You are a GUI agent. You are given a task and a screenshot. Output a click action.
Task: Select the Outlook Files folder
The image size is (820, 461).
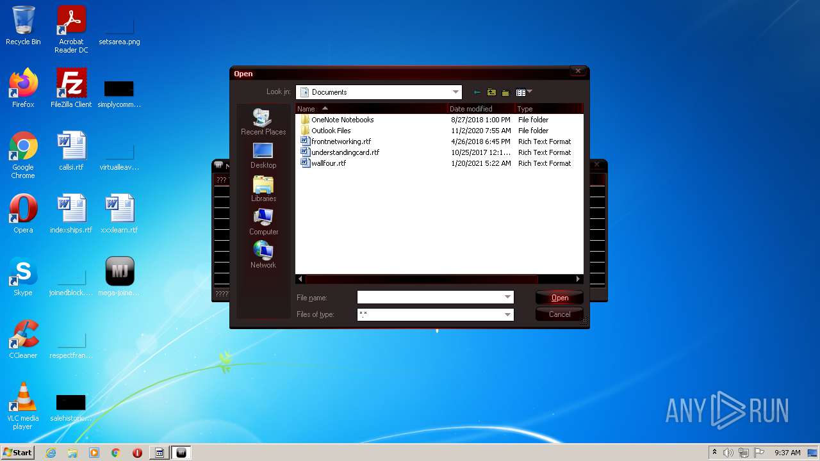click(x=331, y=131)
